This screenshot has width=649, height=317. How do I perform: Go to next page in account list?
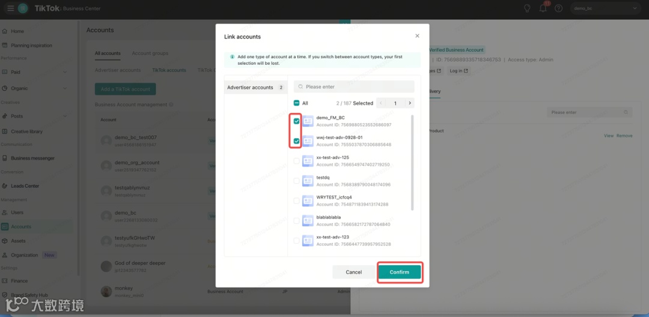click(x=410, y=103)
